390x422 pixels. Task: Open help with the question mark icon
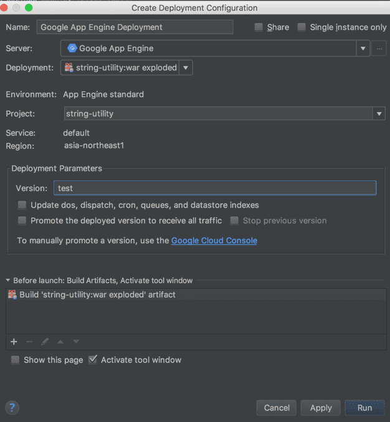point(12,408)
